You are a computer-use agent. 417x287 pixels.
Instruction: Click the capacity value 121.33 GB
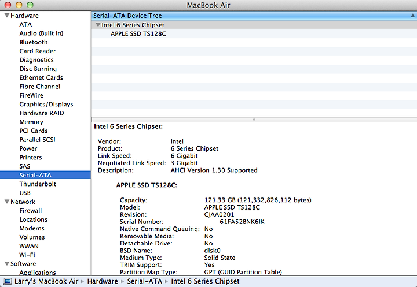tap(258, 200)
